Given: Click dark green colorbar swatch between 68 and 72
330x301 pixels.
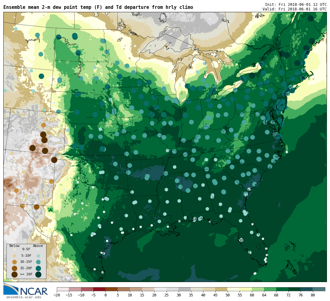Looking at the screenshot, I should click(x=282, y=289).
